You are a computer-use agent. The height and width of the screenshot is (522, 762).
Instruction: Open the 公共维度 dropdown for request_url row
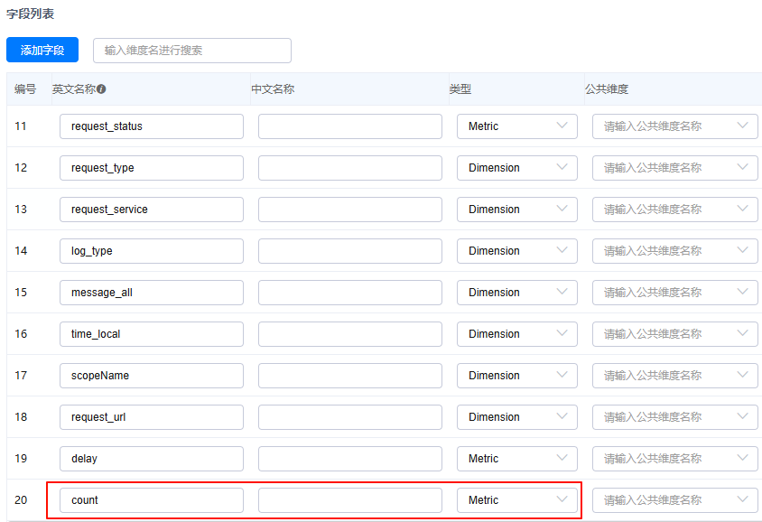coord(674,417)
